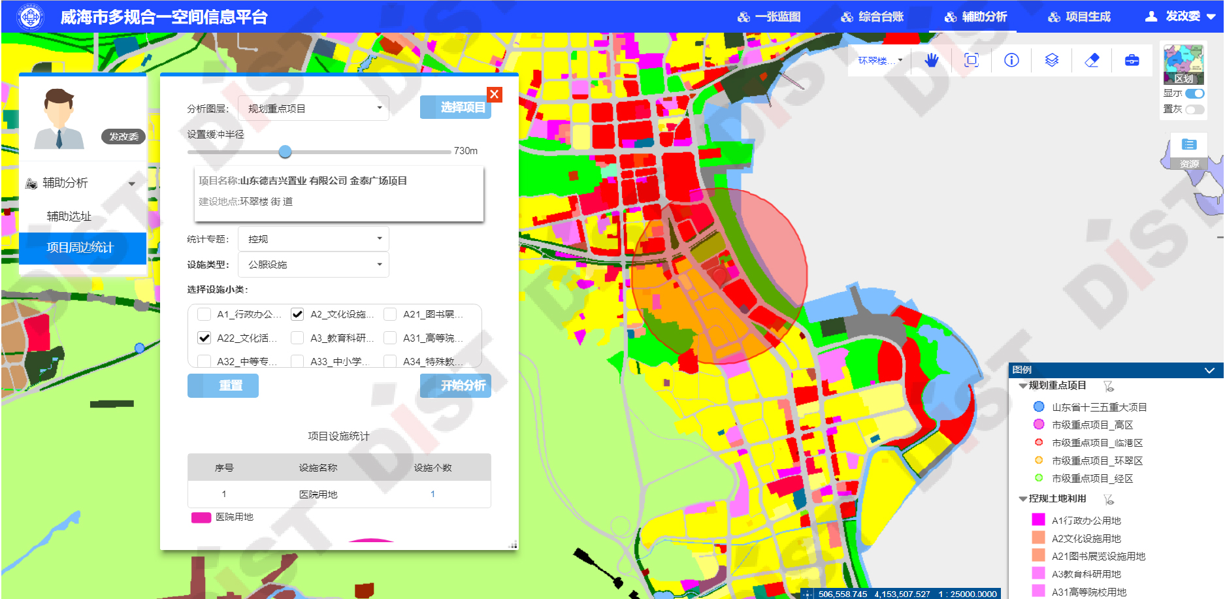
Task: Enable the 置灰 toggle switch
Action: click(1194, 109)
